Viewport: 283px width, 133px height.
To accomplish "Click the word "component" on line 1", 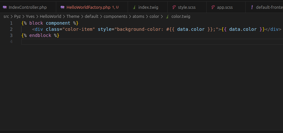I will tap(58, 23).
